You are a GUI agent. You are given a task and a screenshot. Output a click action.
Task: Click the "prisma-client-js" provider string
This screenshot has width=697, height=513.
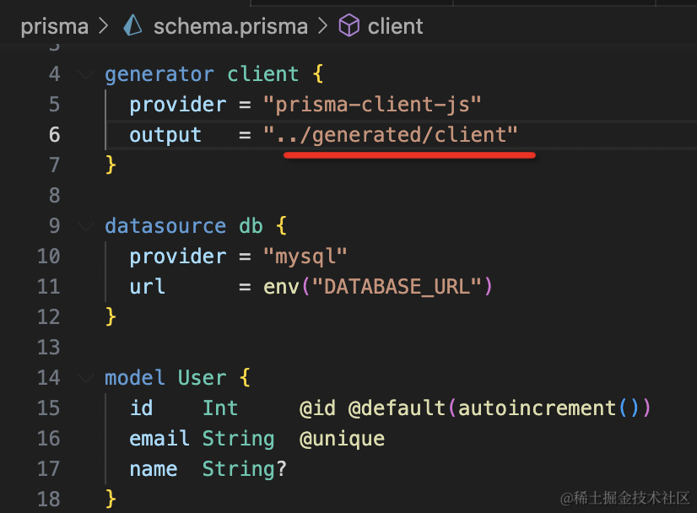pyautogui.click(x=372, y=105)
